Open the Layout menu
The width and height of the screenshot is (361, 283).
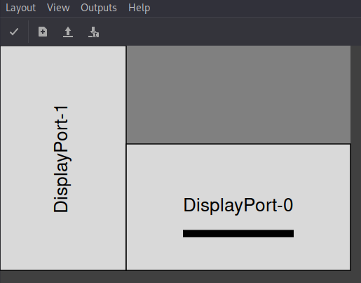(x=20, y=8)
